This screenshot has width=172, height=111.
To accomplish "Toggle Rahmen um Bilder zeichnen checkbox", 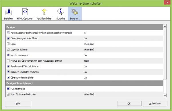I will tap(8, 72).
